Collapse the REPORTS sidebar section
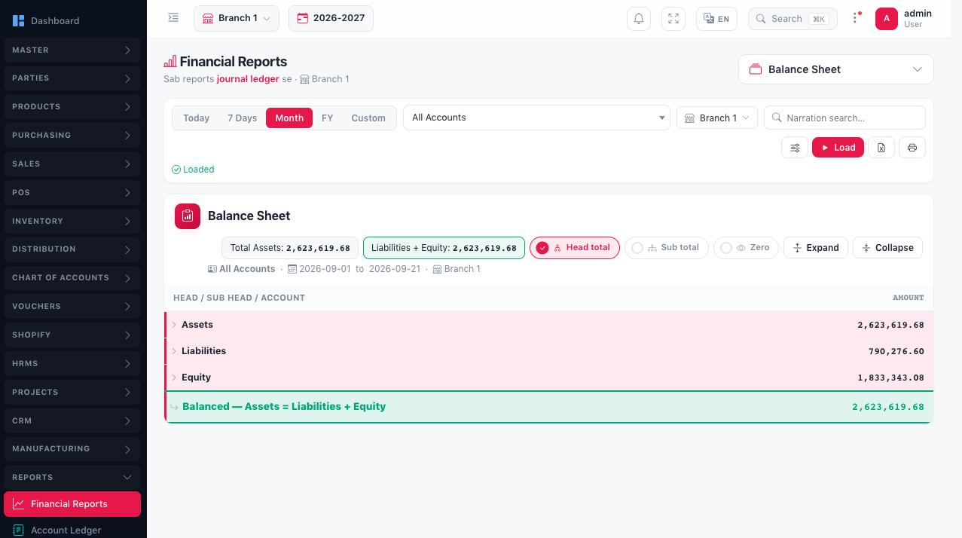Viewport: 962px width, 538px height. coord(72,478)
